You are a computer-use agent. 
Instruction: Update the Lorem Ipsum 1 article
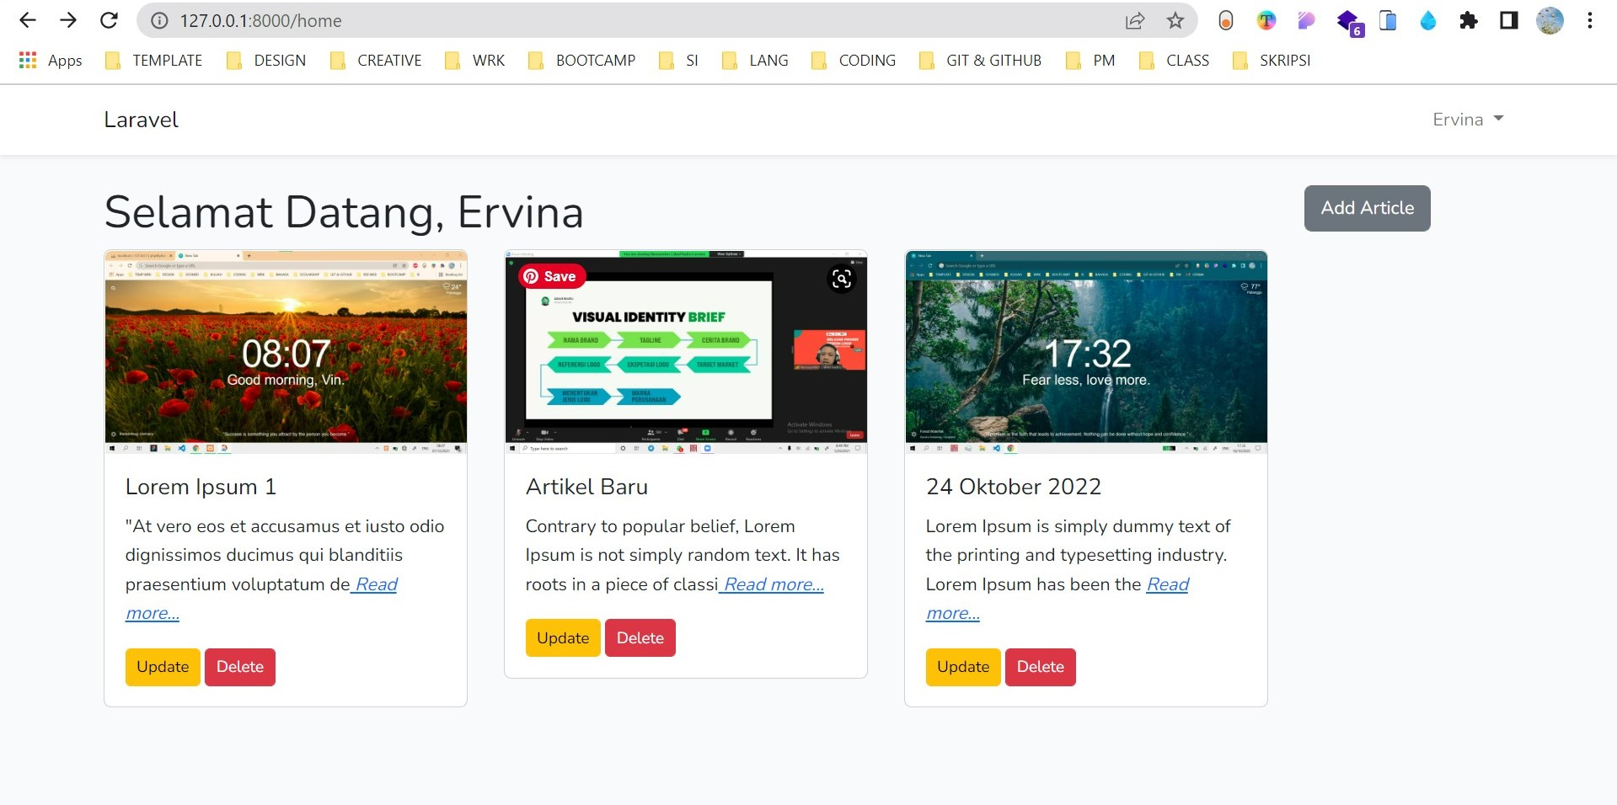[x=163, y=667]
